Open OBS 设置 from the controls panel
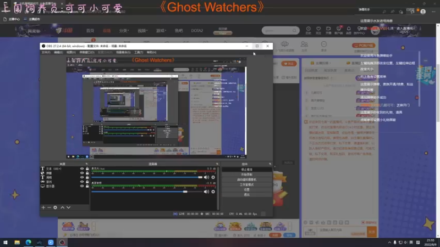This screenshot has height=247, width=440. click(246, 189)
